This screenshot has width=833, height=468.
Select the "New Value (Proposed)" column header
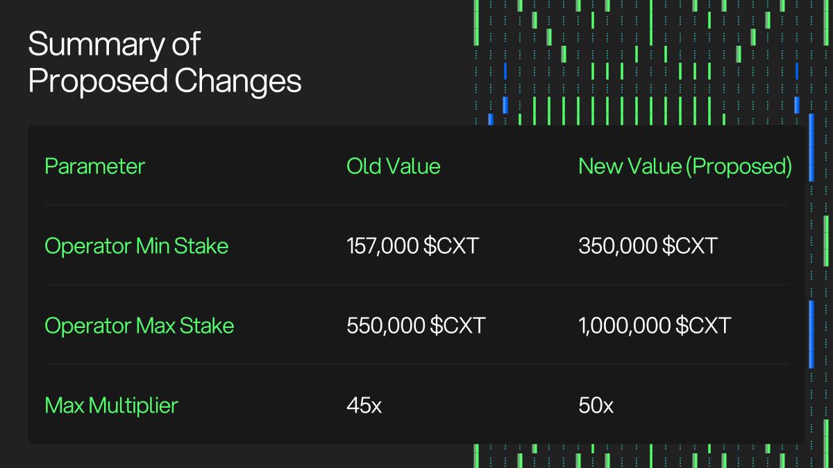pos(684,166)
